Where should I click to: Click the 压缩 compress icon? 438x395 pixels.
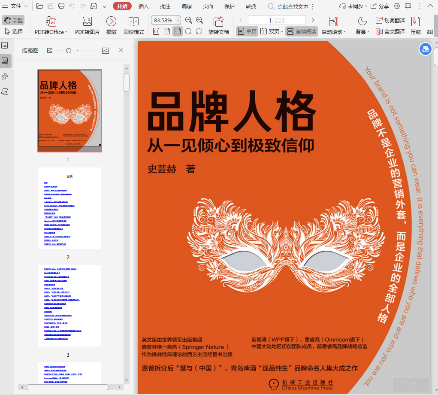[415, 22]
